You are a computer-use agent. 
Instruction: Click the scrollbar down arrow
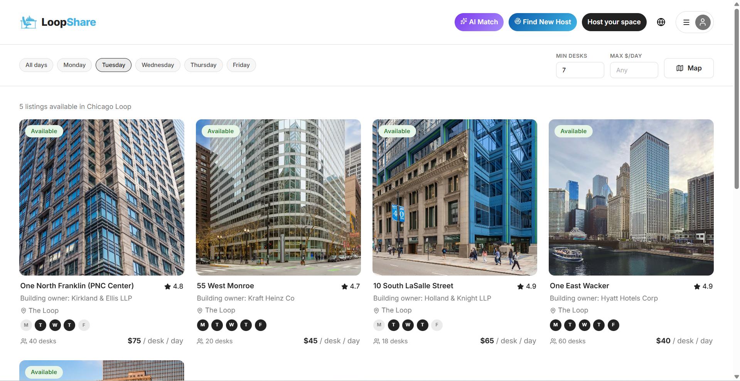tap(737, 377)
